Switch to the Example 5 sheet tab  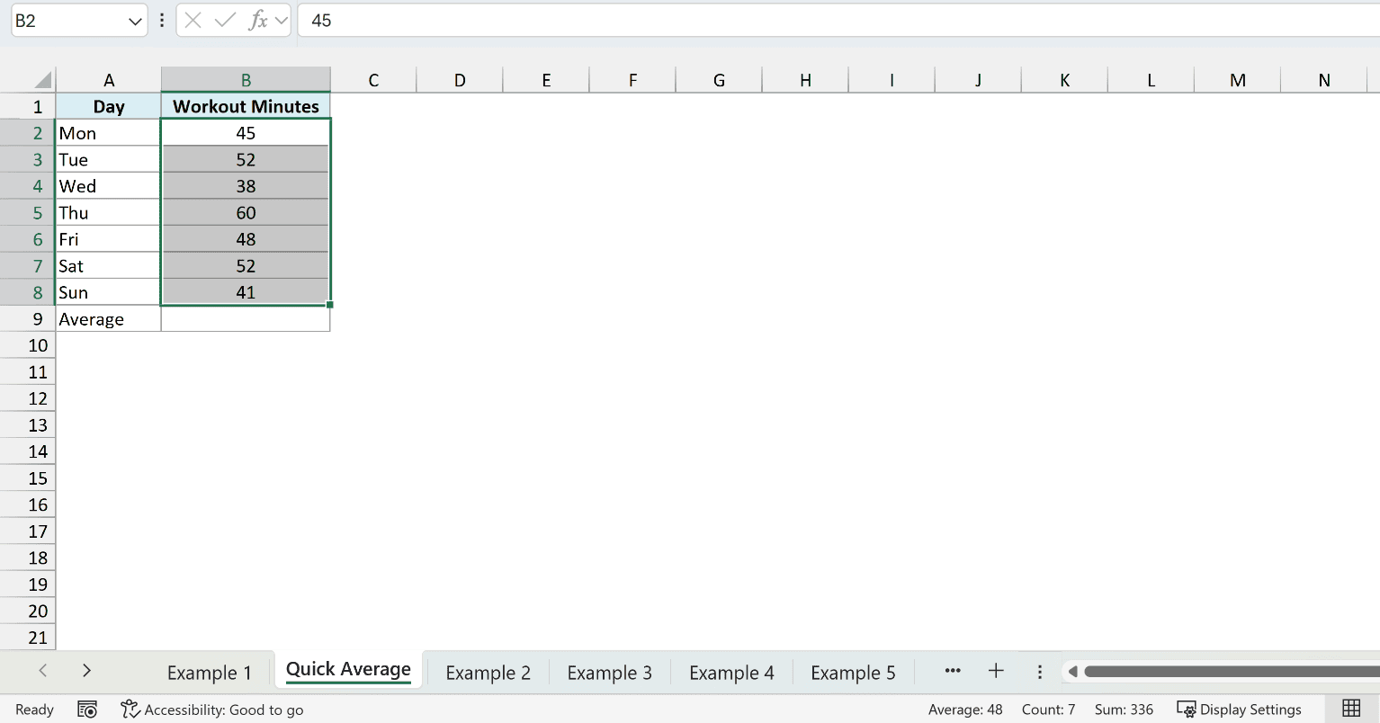point(853,673)
